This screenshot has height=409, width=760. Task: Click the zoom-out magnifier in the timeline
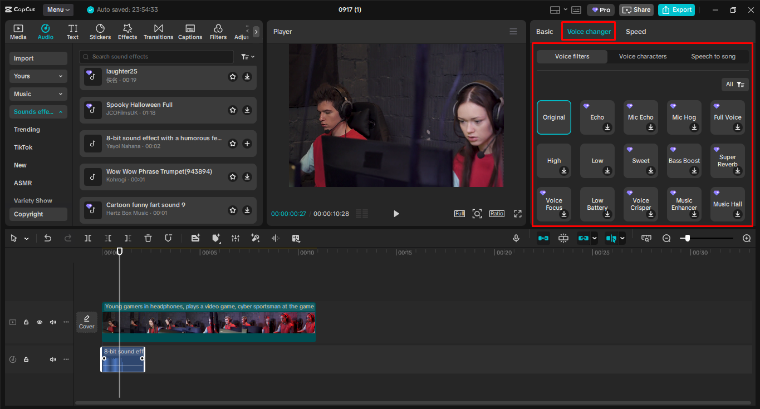[666, 238]
